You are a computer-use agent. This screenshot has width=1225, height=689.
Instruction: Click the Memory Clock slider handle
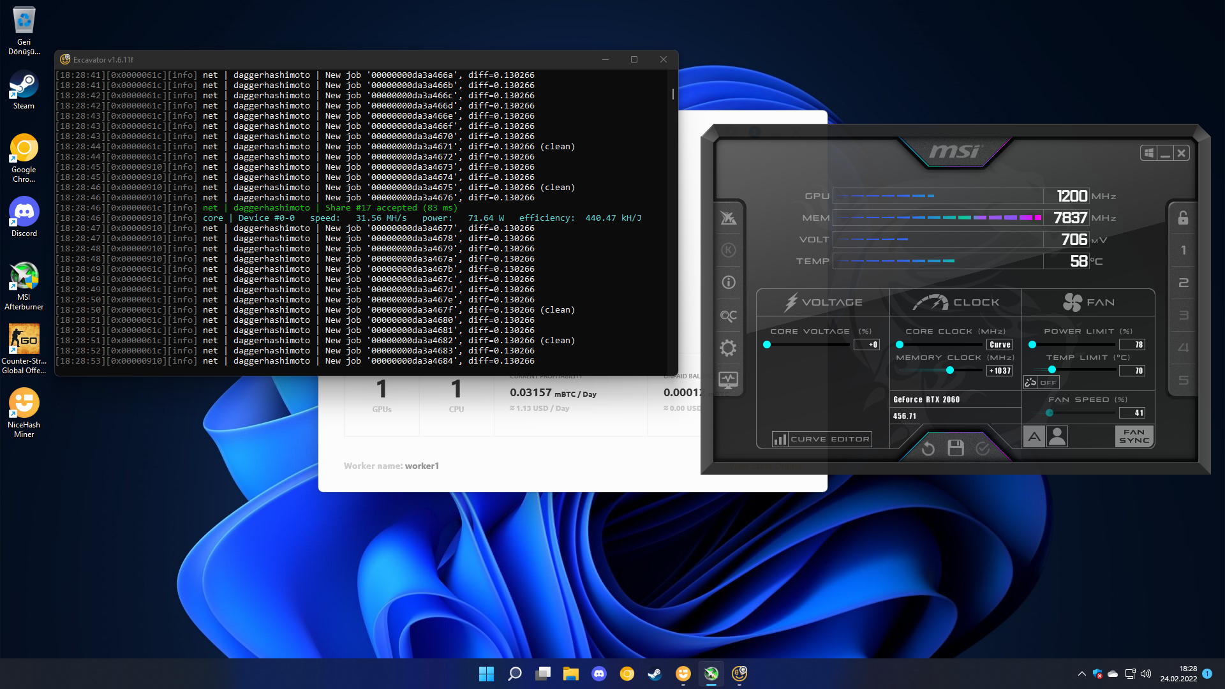(950, 370)
